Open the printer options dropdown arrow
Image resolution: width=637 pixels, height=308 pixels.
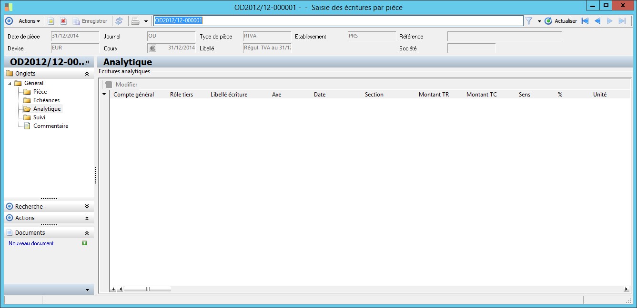tap(146, 21)
